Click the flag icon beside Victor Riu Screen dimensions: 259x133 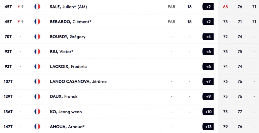click(x=37, y=52)
